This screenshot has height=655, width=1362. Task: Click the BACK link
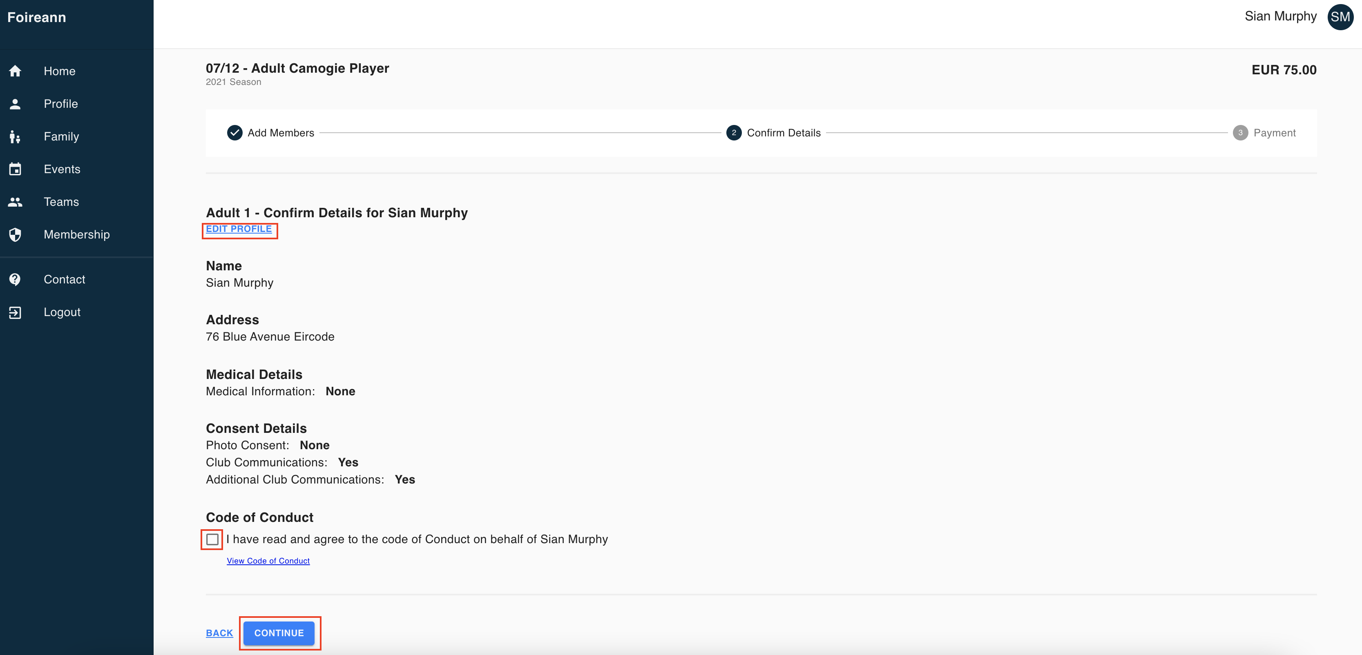coord(219,633)
